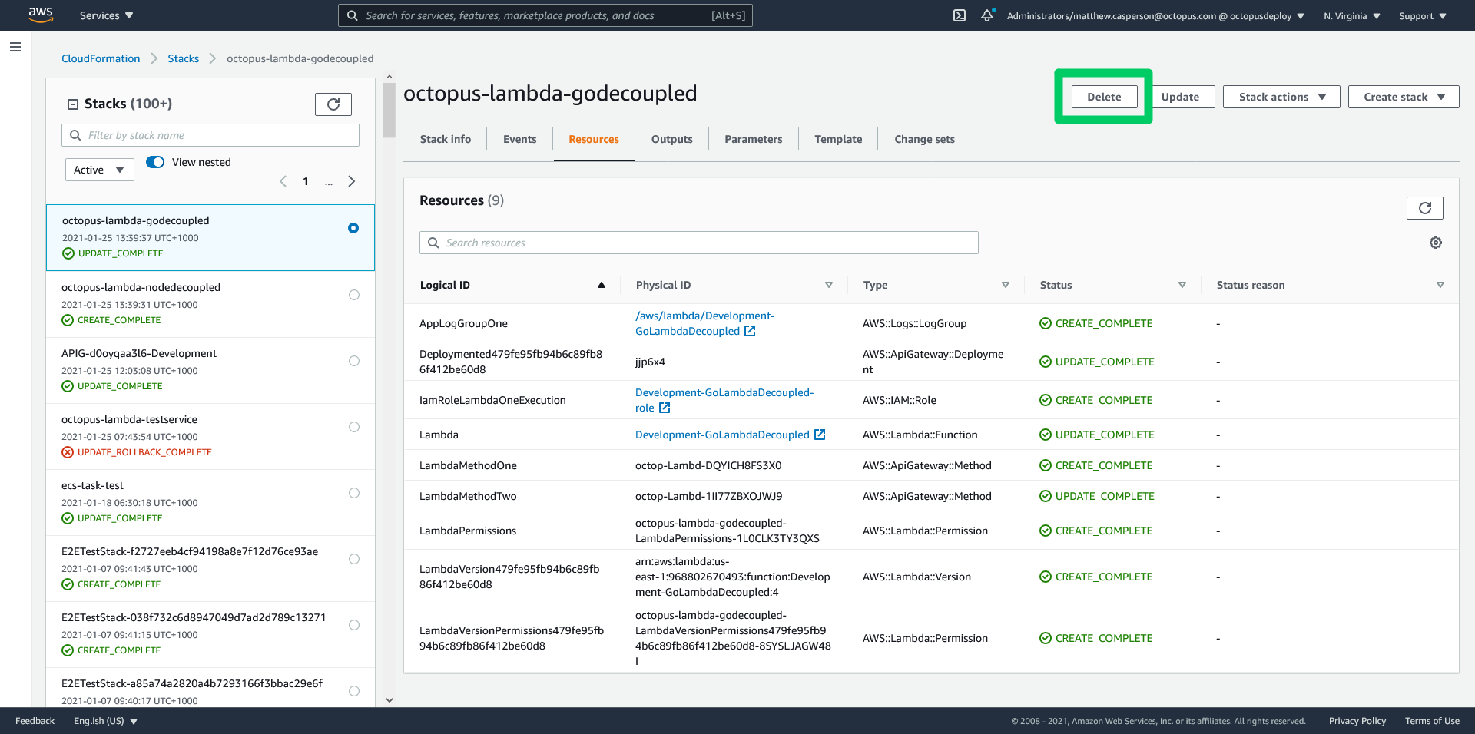Click the hamburger navigation menu icon
Screen dimensions: 1475x734
pyautogui.click(x=15, y=47)
